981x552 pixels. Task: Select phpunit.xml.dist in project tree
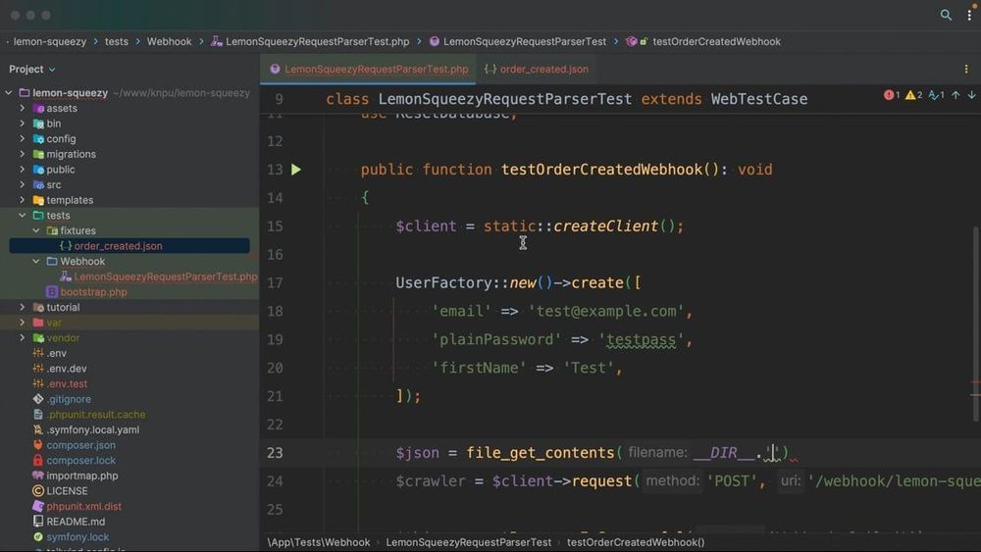pyautogui.click(x=83, y=506)
